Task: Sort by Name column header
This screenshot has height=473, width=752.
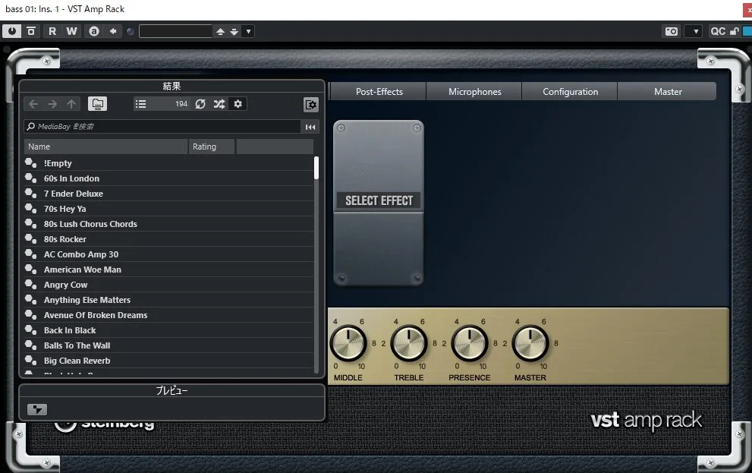Action: click(x=105, y=147)
